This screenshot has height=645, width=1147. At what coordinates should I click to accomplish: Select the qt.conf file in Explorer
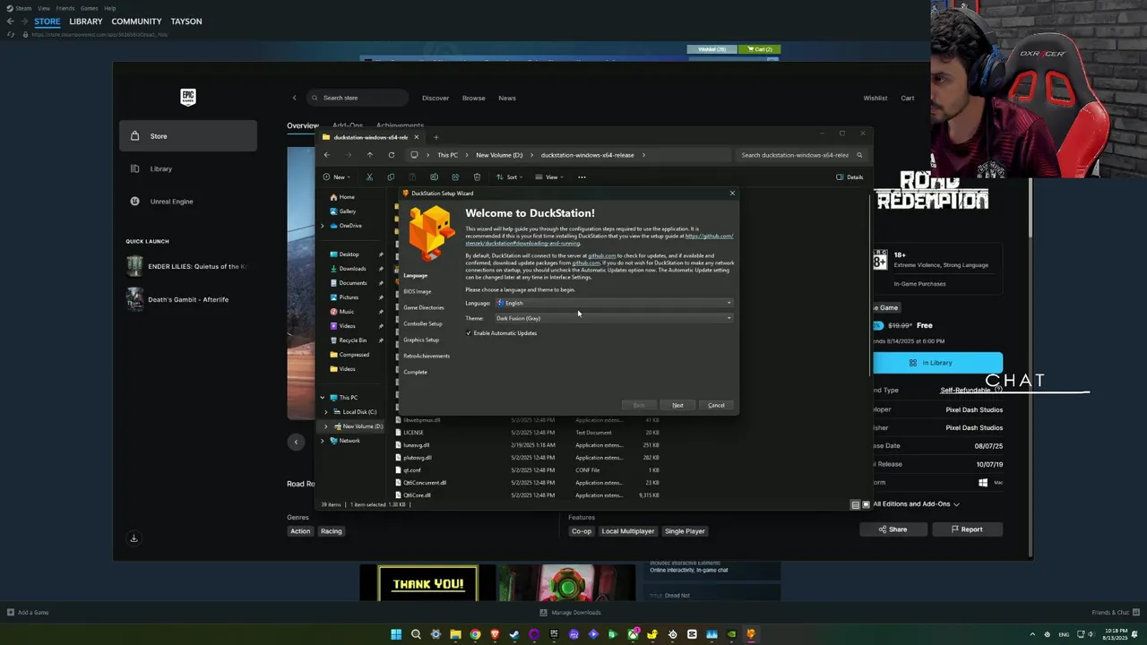(x=411, y=470)
